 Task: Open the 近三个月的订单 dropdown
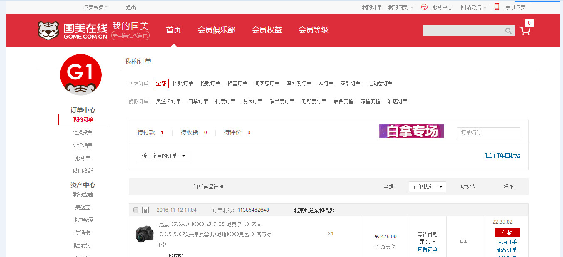coord(164,156)
